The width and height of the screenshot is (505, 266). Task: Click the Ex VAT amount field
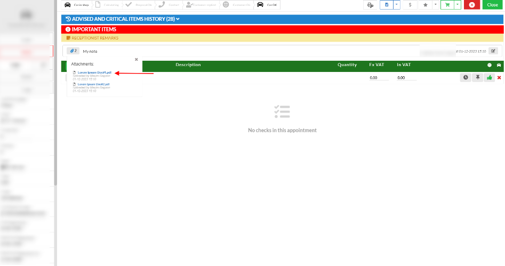tap(379, 78)
